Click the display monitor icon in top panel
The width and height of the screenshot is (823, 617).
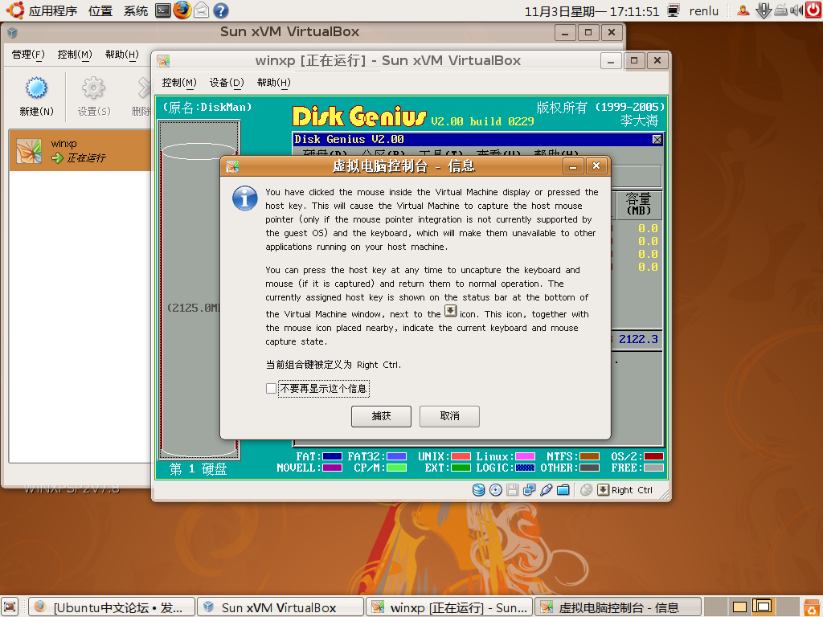[674, 10]
